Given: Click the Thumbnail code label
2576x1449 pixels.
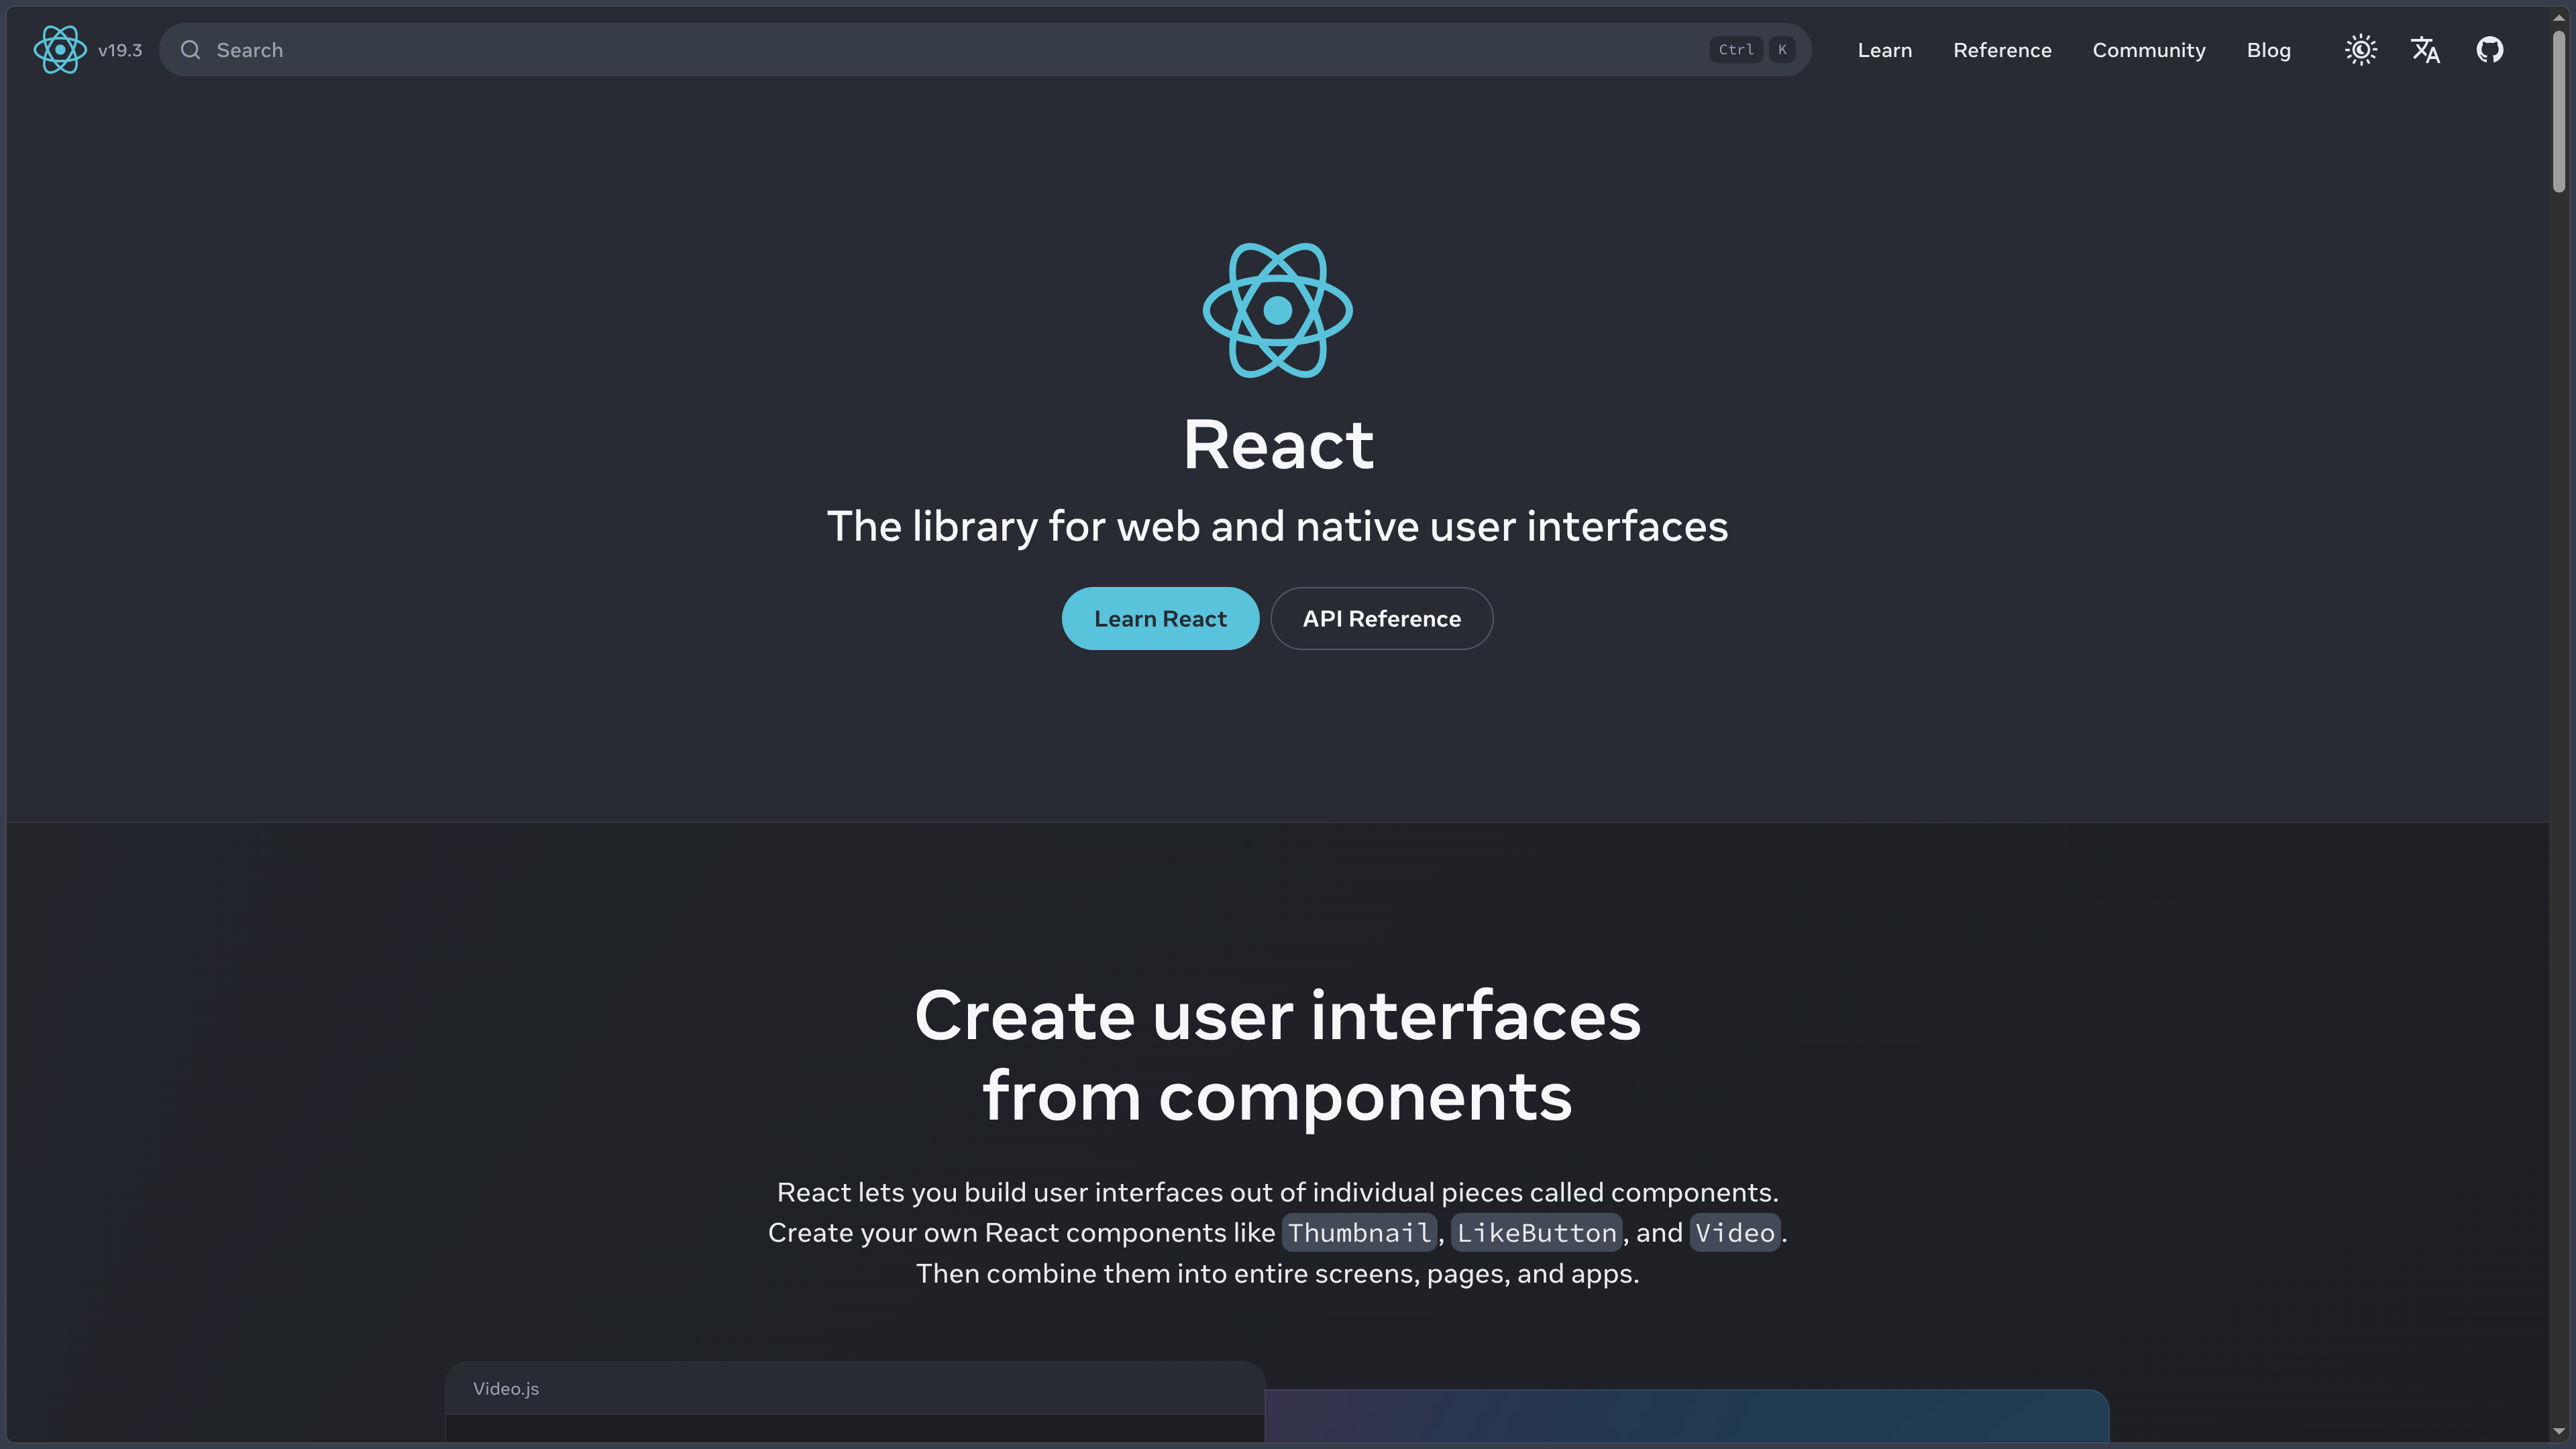Looking at the screenshot, I should coord(1359,1232).
